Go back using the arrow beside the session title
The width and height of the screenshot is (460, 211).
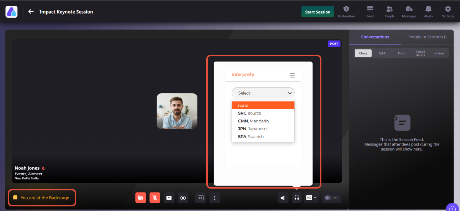pos(31,12)
